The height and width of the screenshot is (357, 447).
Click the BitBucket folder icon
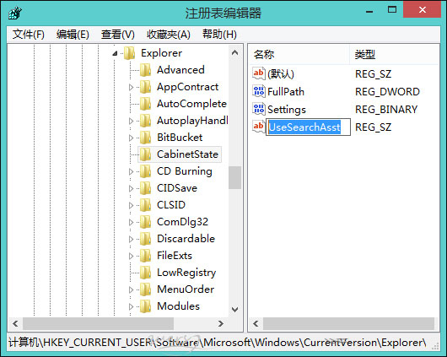(145, 138)
